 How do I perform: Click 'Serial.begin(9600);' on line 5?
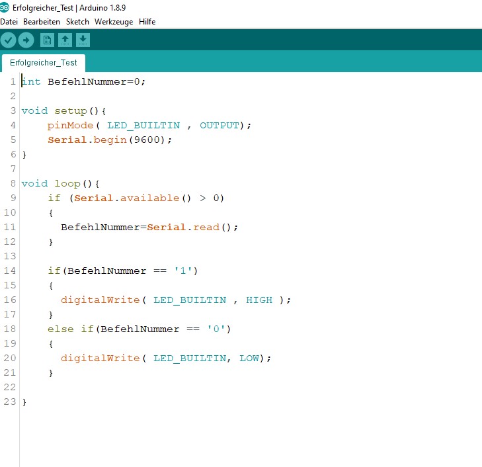tap(110, 140)
